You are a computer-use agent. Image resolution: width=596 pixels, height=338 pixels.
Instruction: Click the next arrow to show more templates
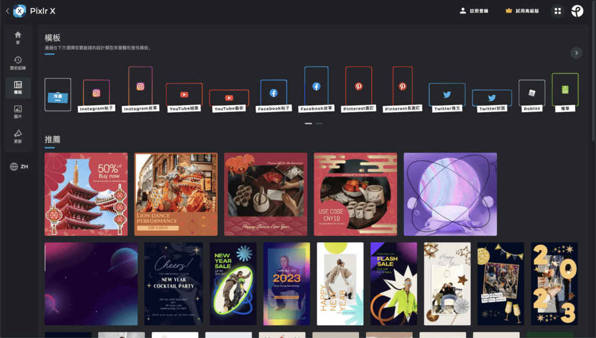[576, 53]
